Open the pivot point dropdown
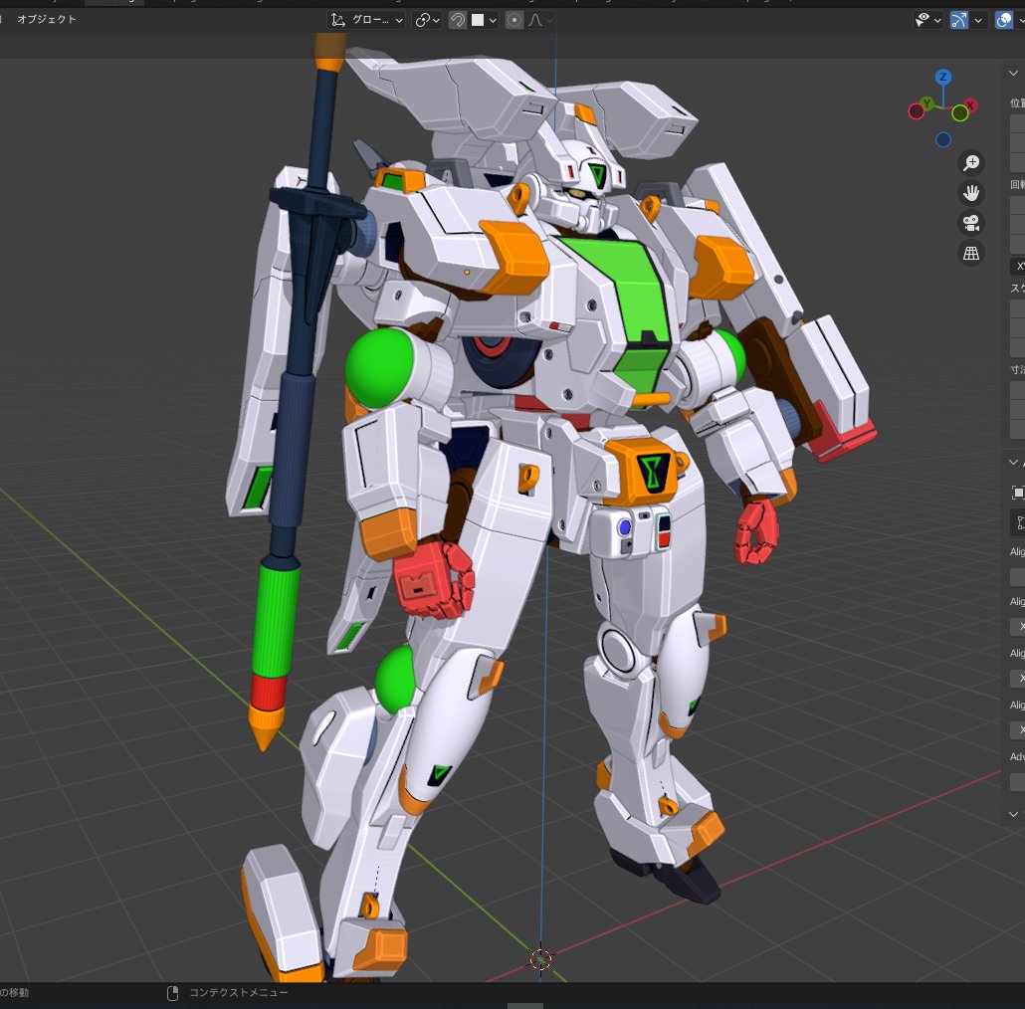The width and height of the screenshot is (1025, 1009). point(428,20)
